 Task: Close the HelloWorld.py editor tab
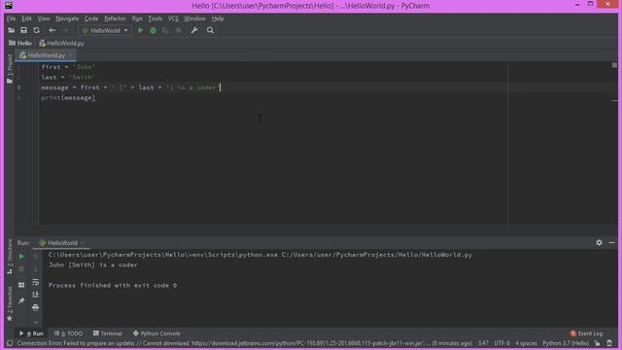pos(71,55)
